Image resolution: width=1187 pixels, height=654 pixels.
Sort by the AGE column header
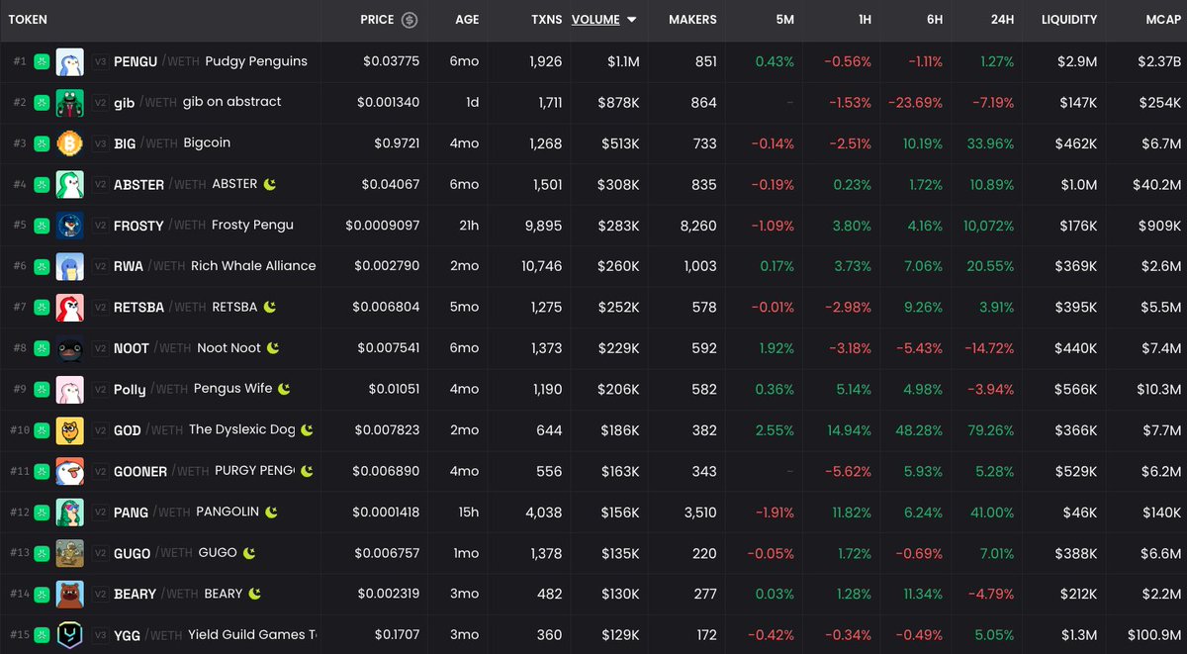pyautogui.click(x=467, y=20)
